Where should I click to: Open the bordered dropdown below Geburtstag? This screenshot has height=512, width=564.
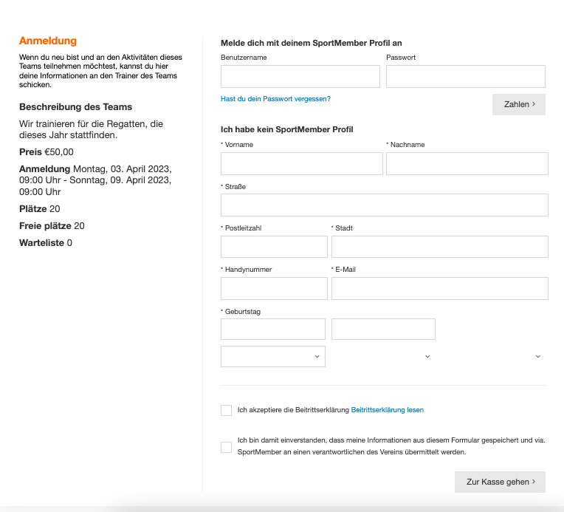pos(273,357)
